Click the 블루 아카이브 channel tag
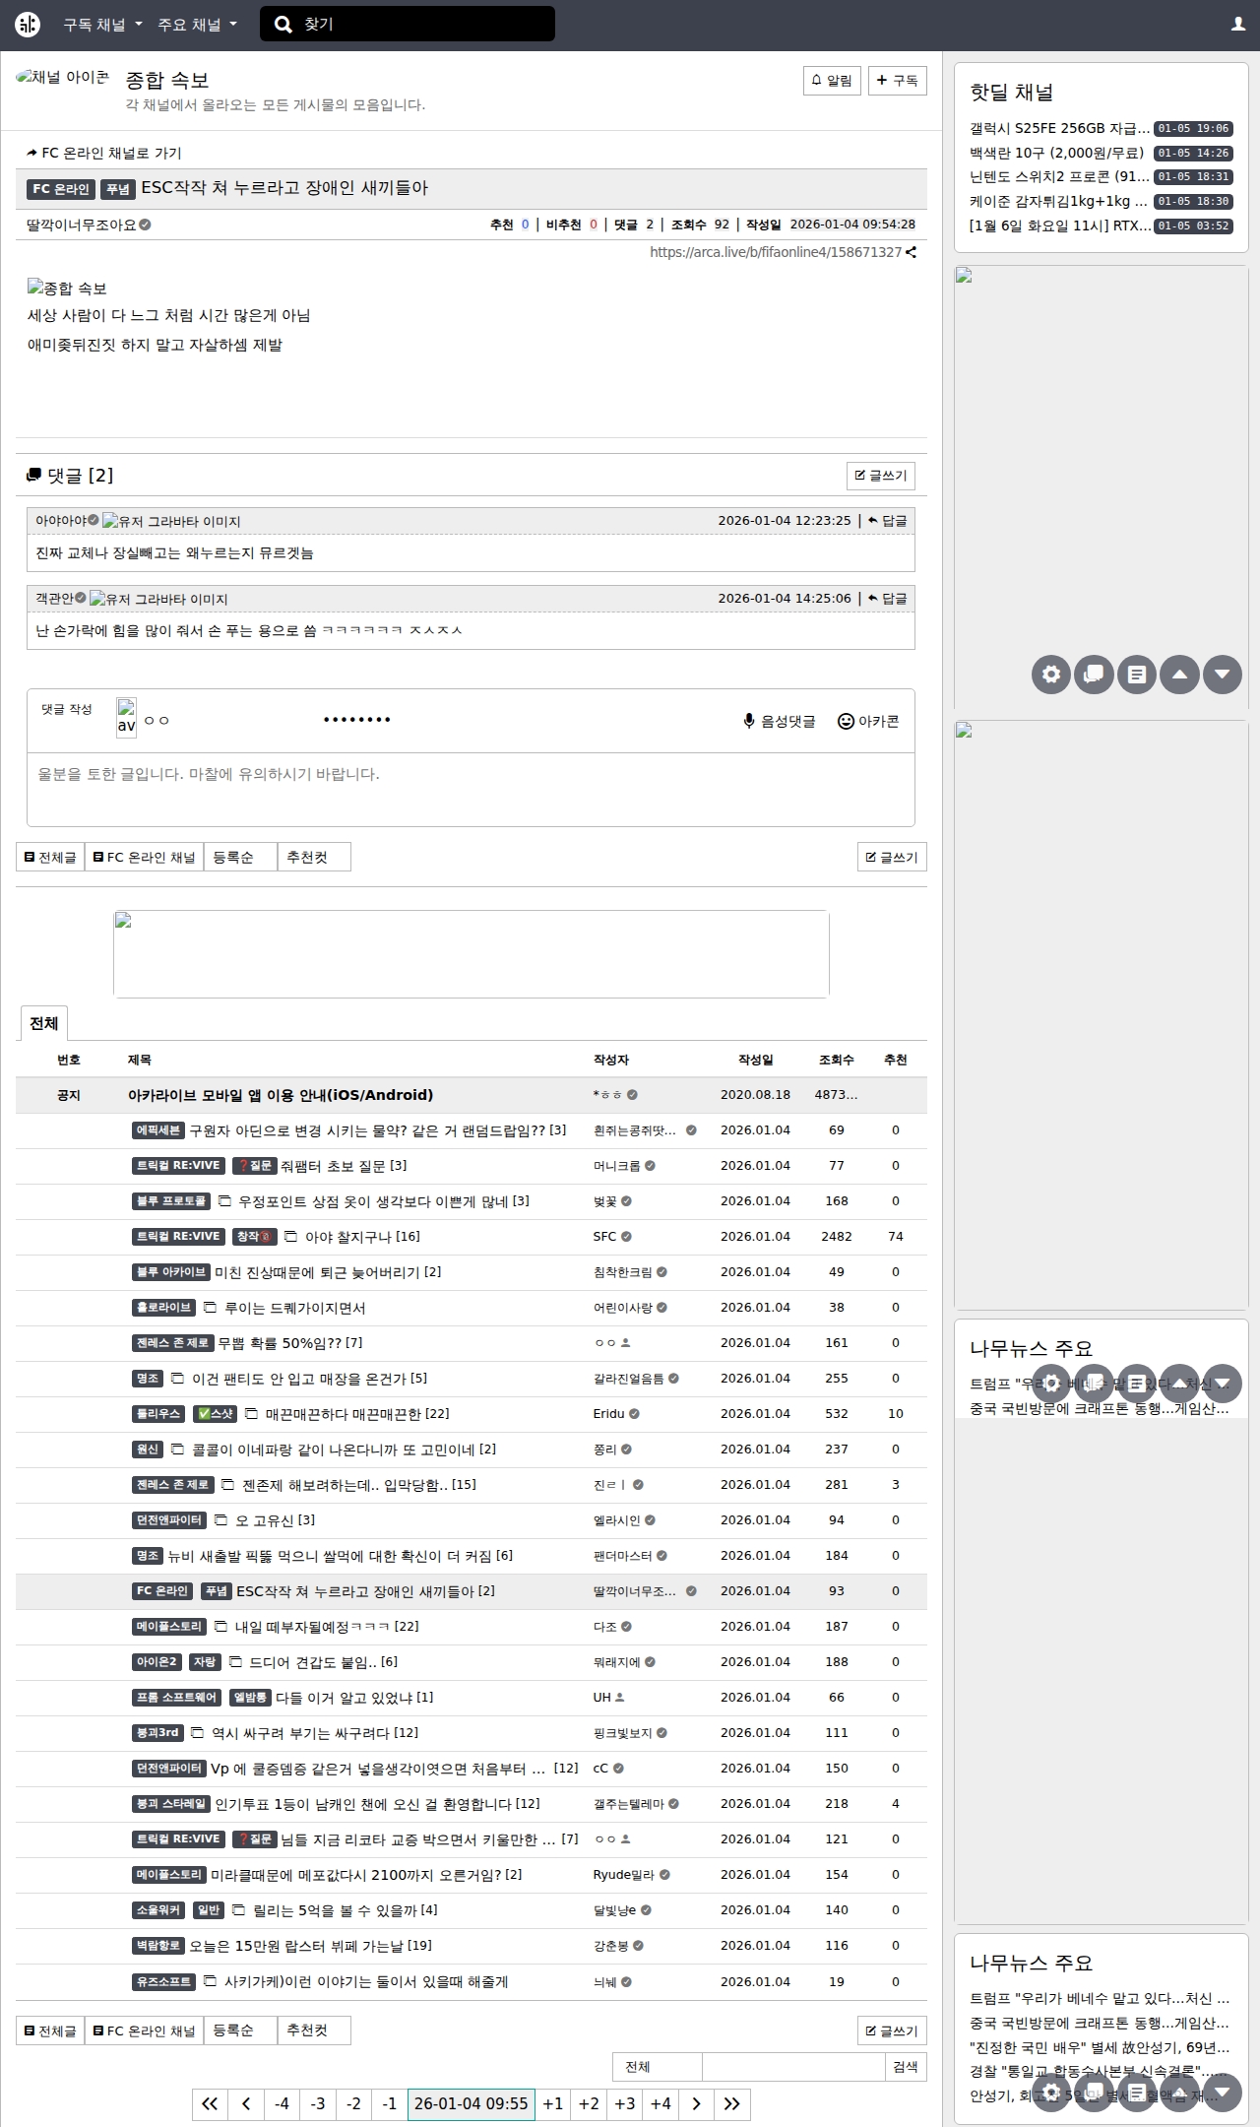 (x=170, y=1272)
